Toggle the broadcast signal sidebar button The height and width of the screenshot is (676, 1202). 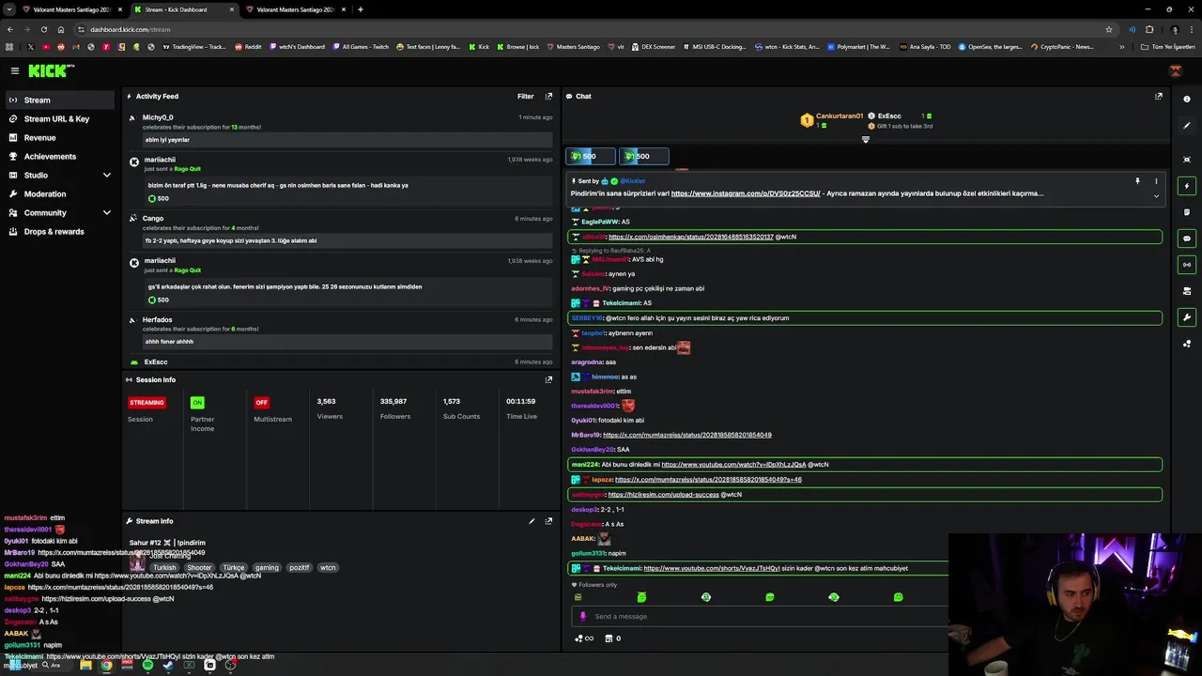click(x=1187, y=265)
